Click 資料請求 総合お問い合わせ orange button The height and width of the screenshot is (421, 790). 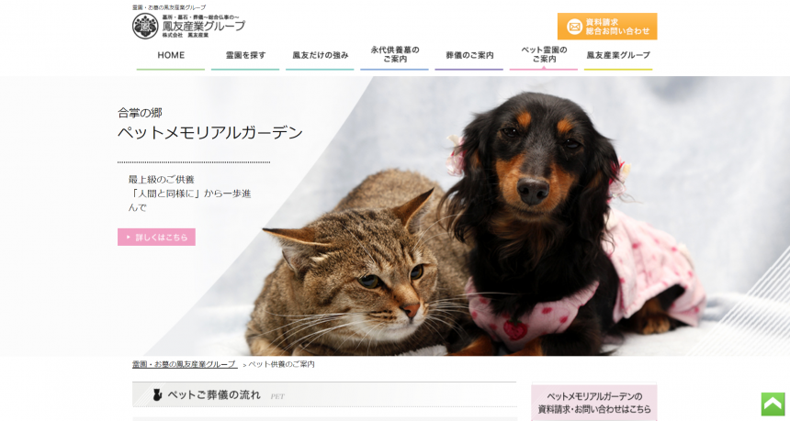(x=607, y=27)
